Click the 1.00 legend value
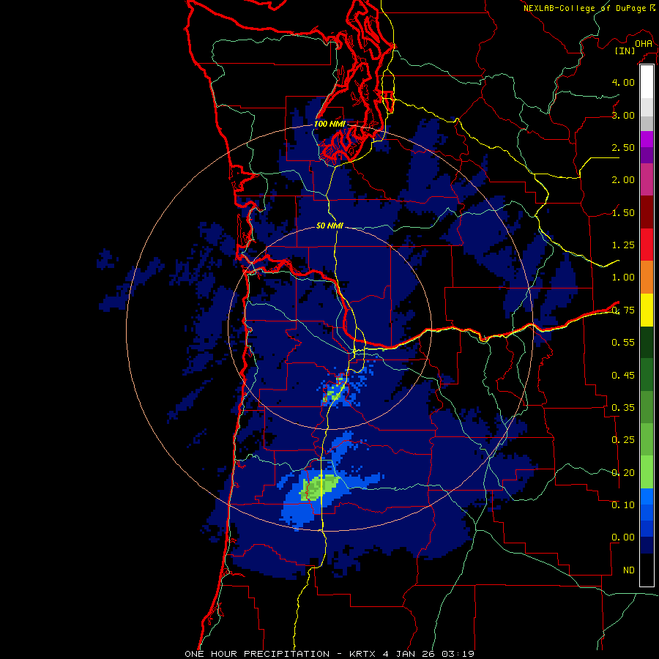Image resolution: width=659 pixels, height=659 pixels. tap(623, 278)
